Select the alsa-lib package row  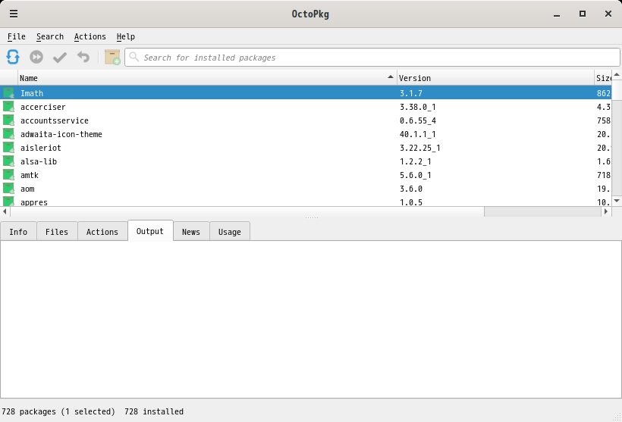click(306, 161)
